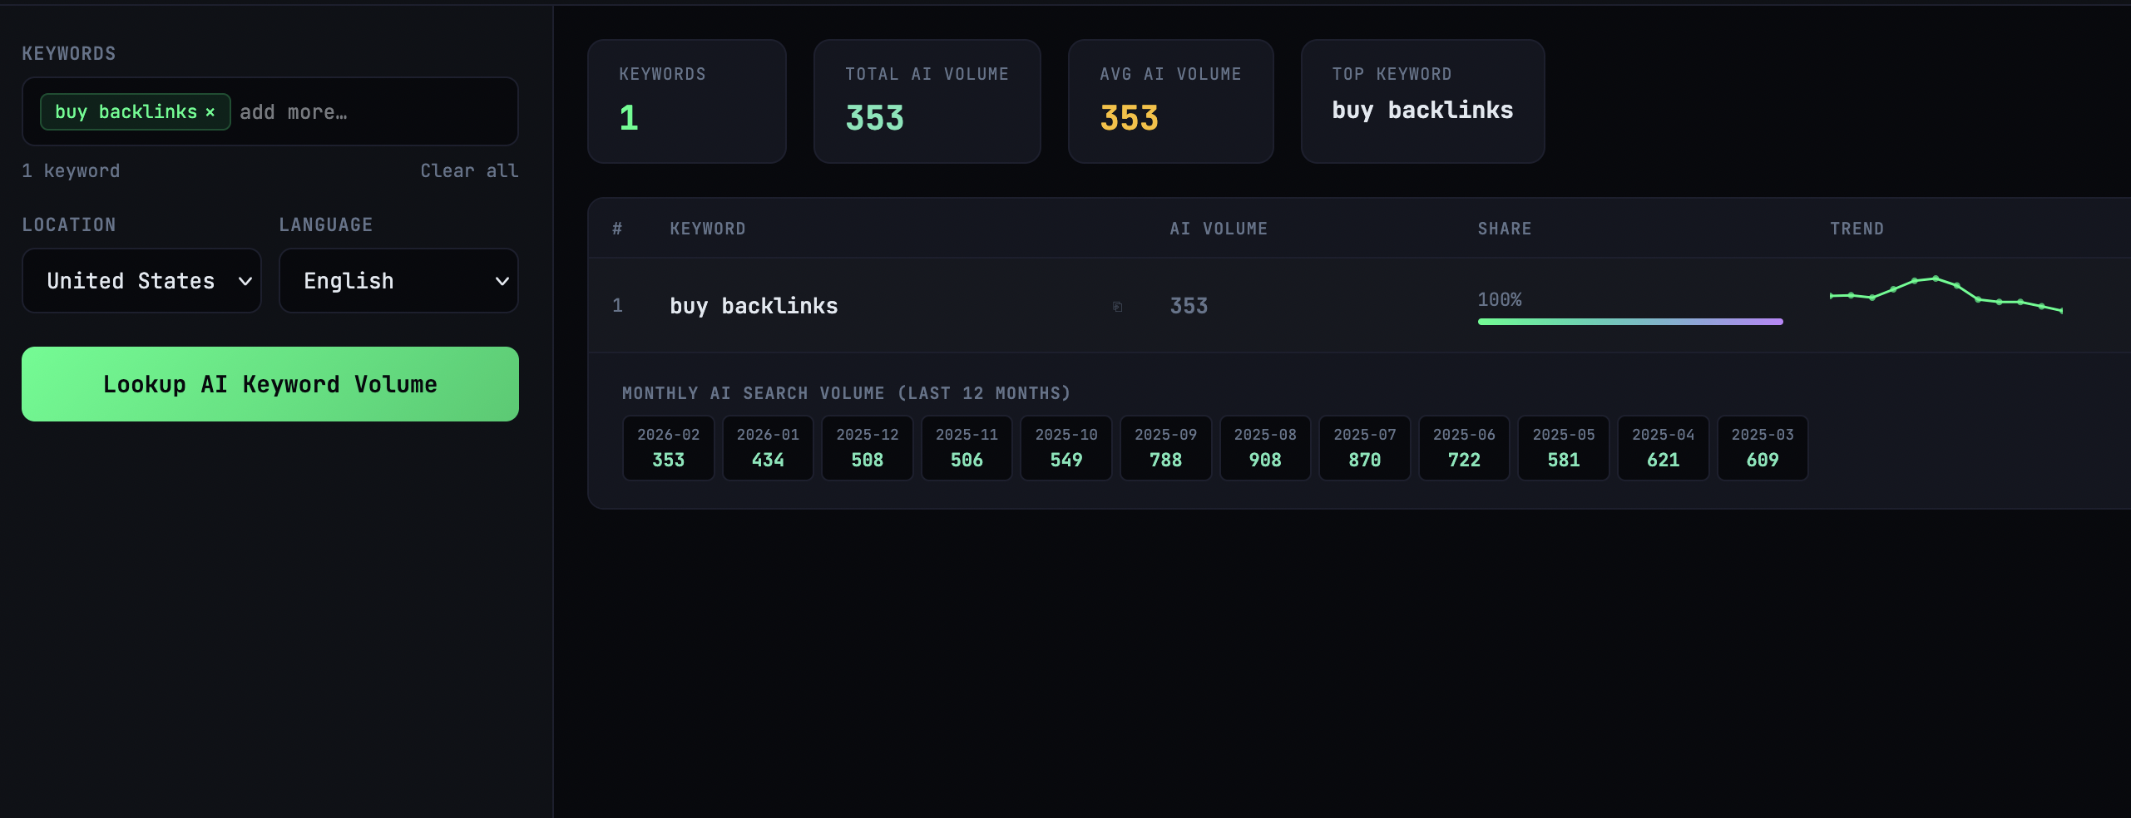This screenshot has width=2131, height=818.
Task: Select the 2026-02 monthly volume chip
Action: 668,448
